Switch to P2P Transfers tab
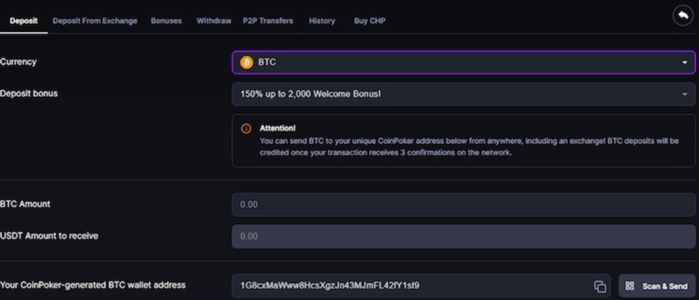The image size is (699, 300). click(x=268, y=21)
